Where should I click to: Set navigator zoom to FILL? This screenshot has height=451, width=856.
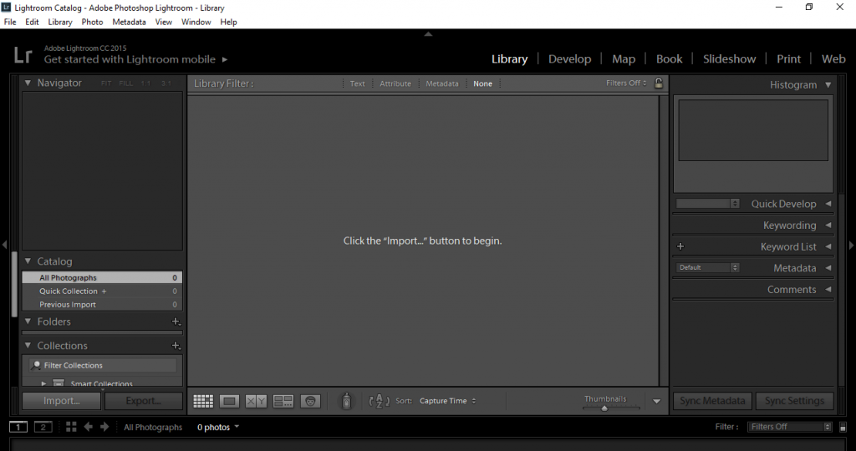125,84
